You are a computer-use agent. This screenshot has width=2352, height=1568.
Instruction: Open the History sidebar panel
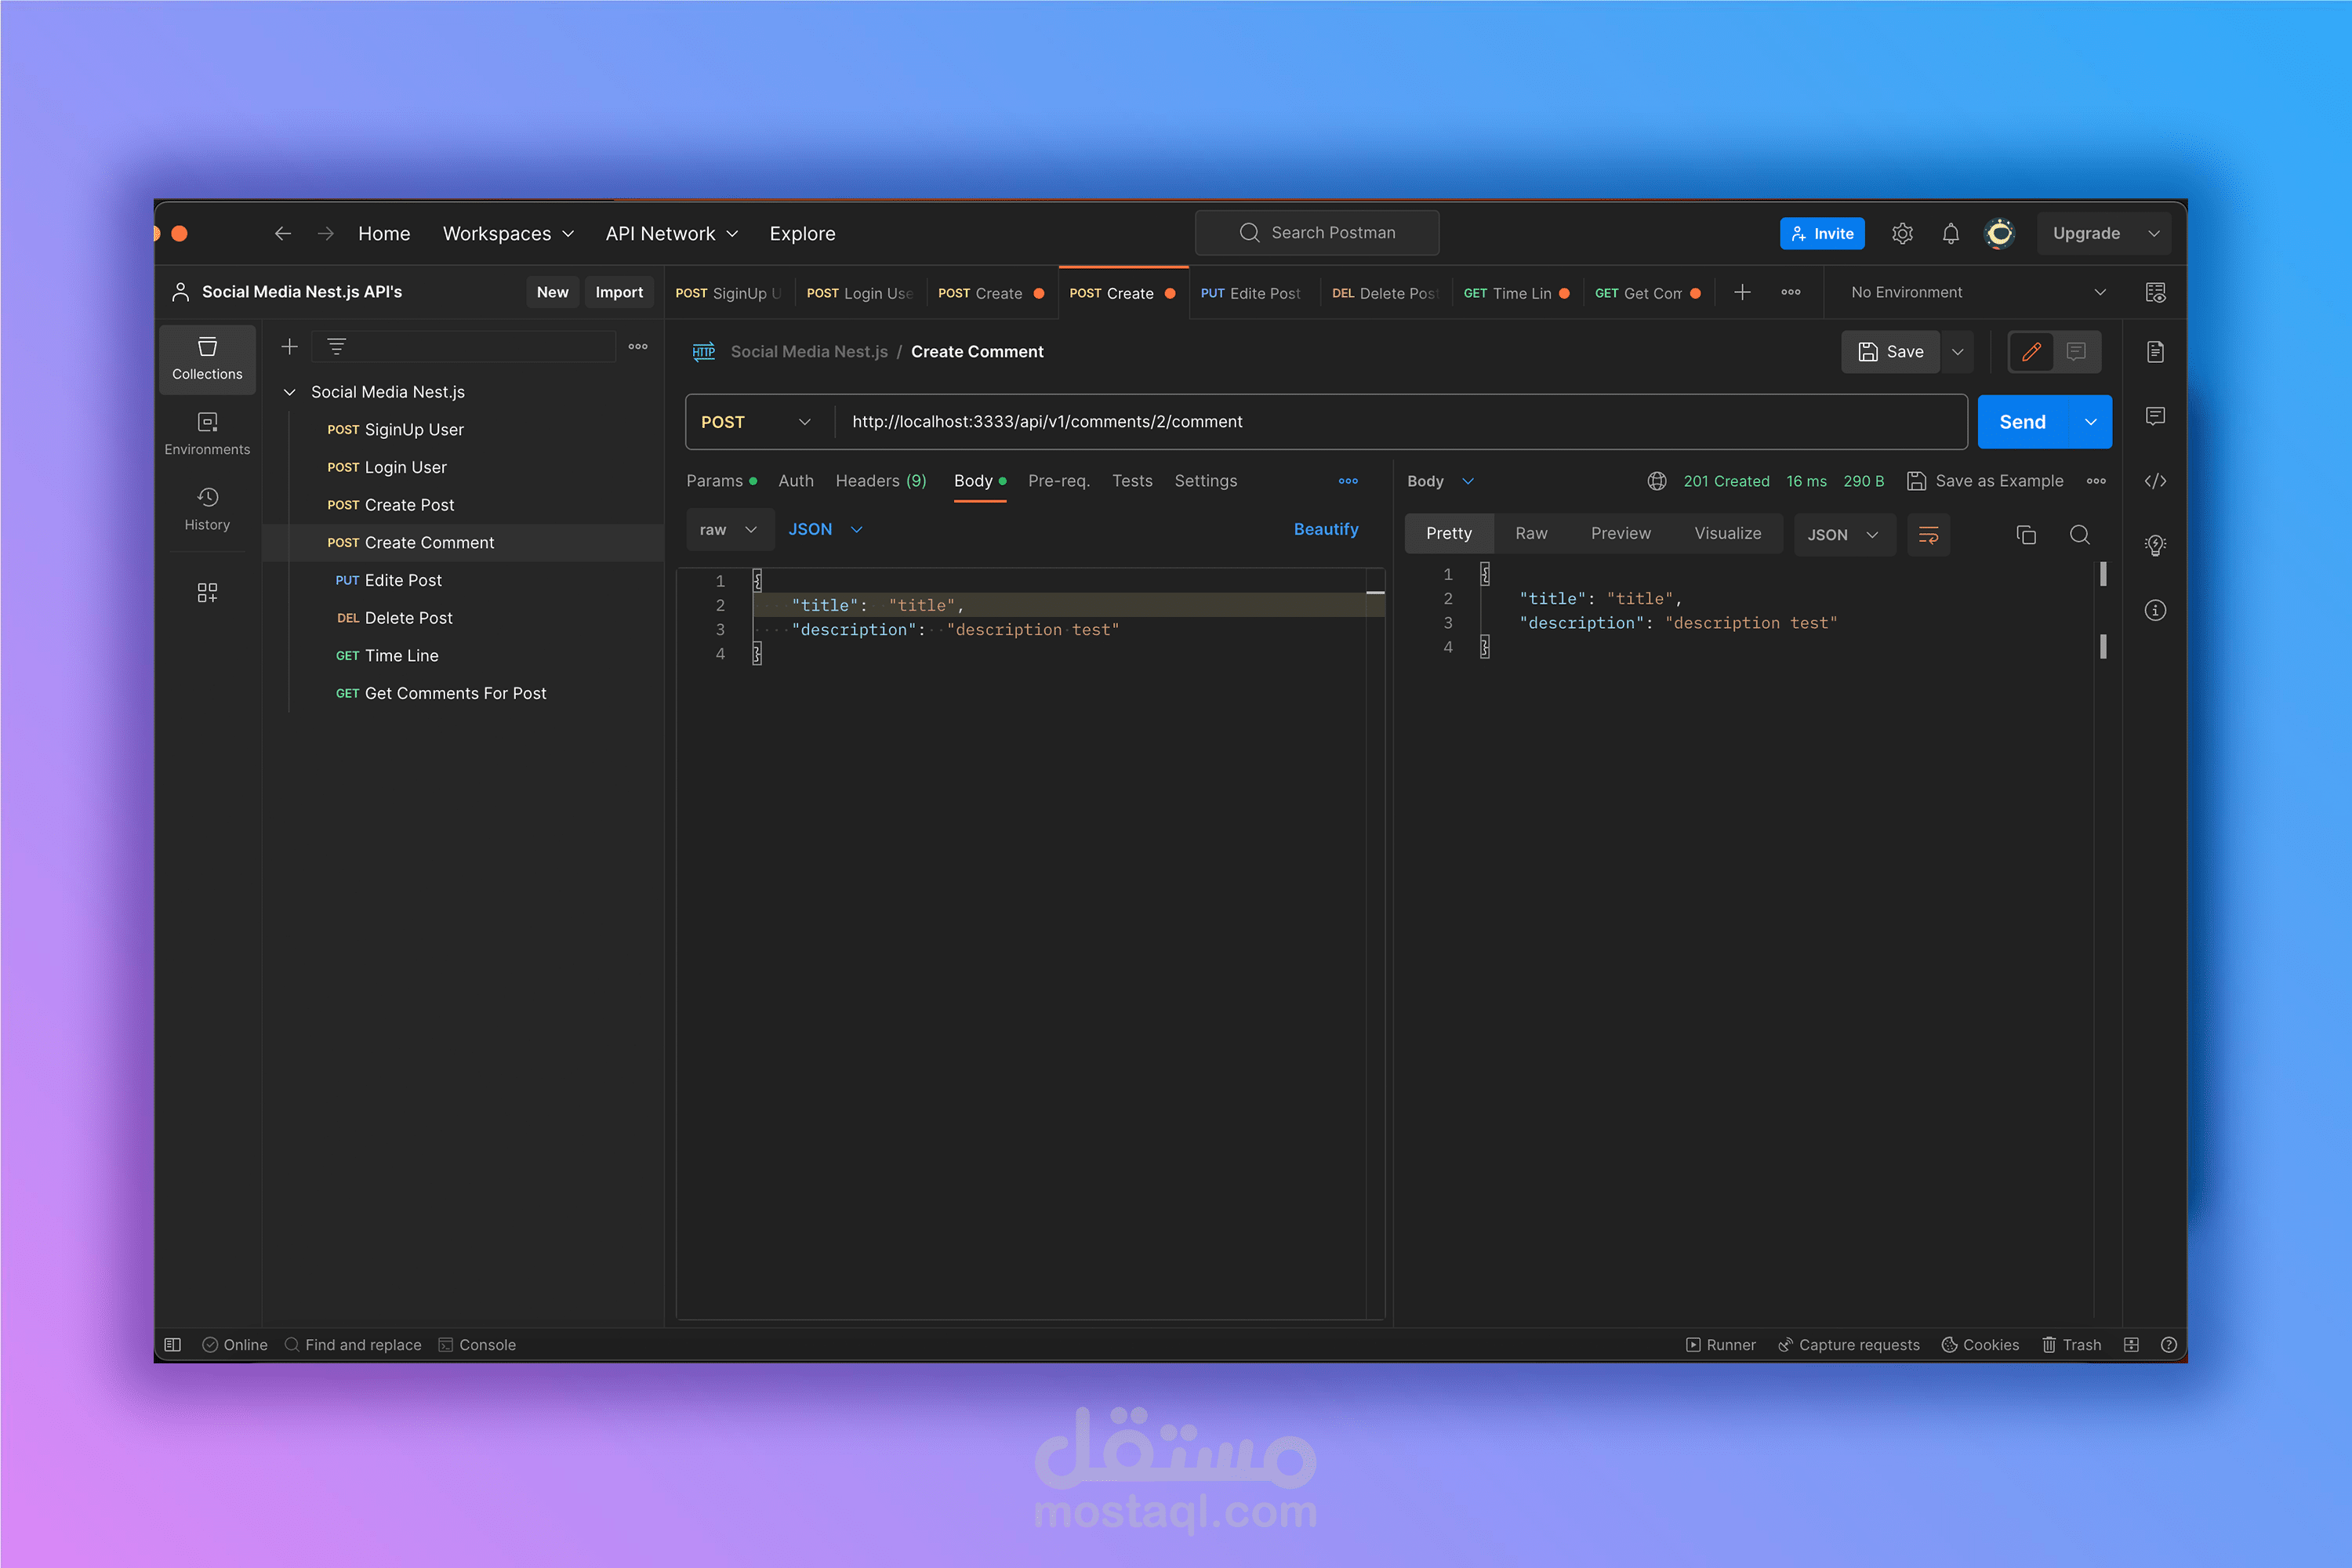tap(207, 509)
